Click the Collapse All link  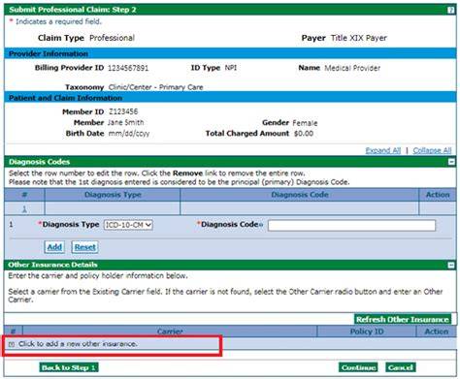coord(432,150)
